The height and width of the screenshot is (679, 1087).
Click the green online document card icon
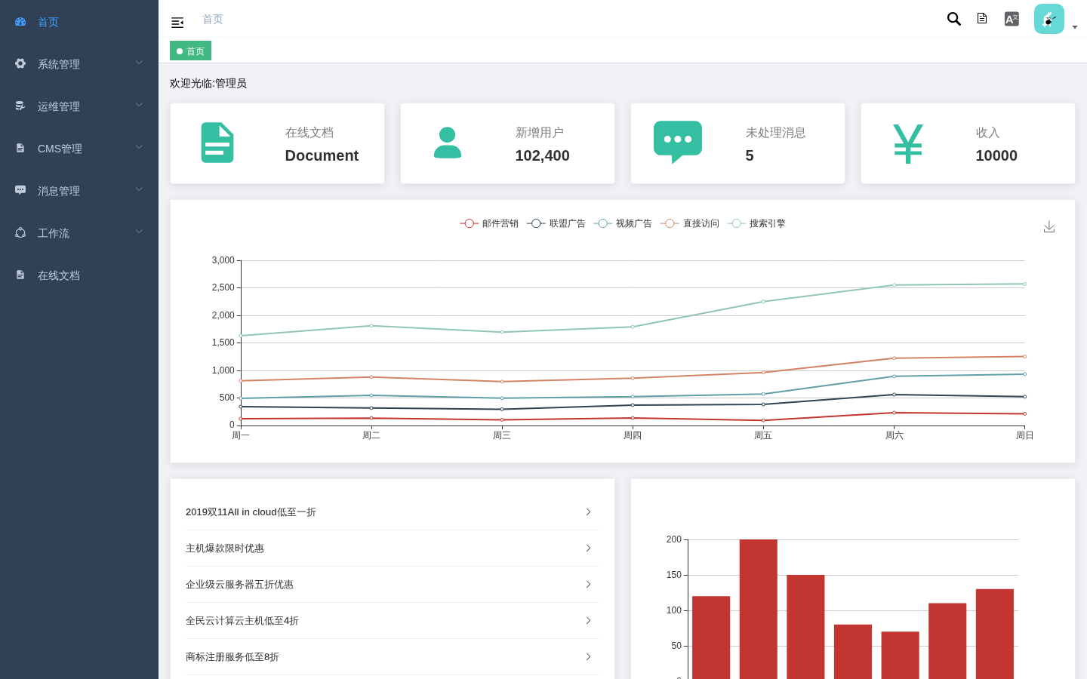[217, 143]
